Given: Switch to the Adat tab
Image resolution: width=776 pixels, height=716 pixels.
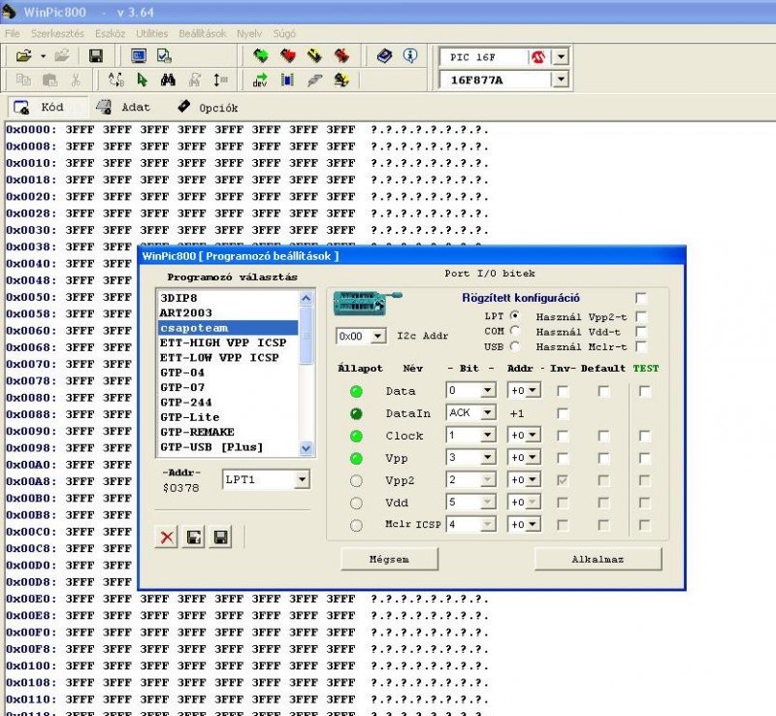Looking at the screenshot, I should [x=125, y=107].
